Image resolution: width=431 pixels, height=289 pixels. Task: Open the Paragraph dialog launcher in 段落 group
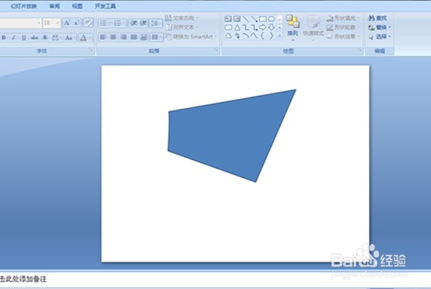pos(216,50)
